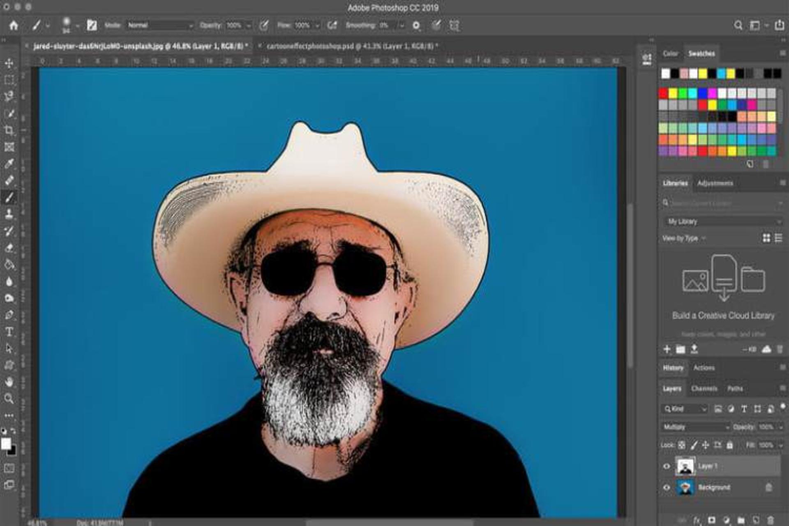Select the Move tool

coord(9,63)
